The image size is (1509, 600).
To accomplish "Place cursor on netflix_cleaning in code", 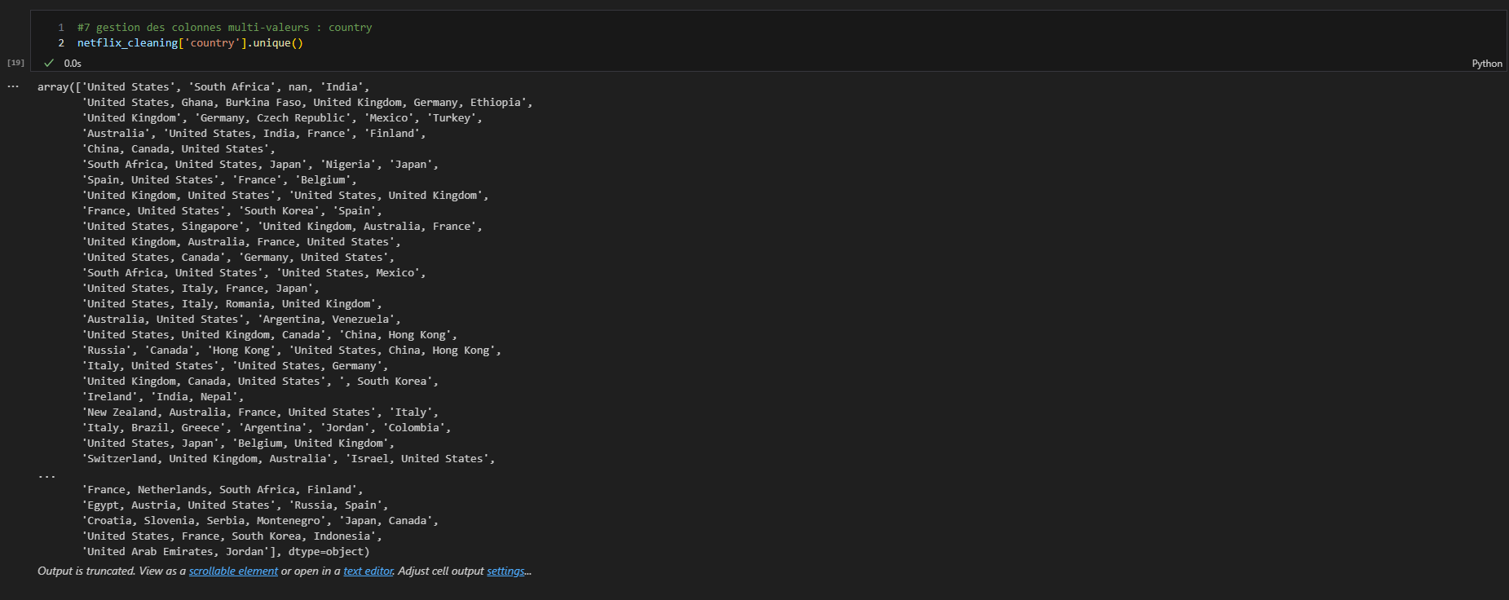I will 127,43.
